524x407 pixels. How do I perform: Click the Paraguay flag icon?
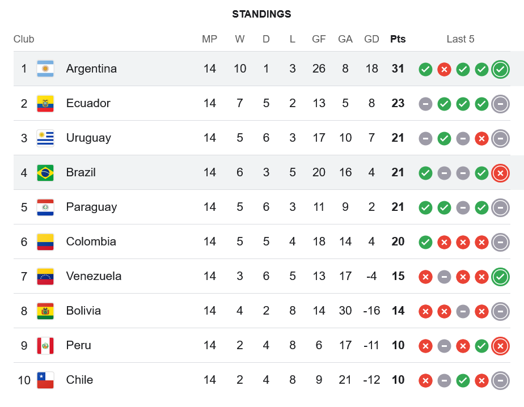click(45, 207)
